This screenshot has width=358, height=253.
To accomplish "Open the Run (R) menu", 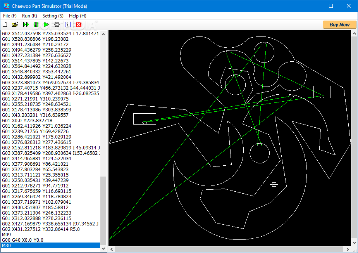I will 29,16.
